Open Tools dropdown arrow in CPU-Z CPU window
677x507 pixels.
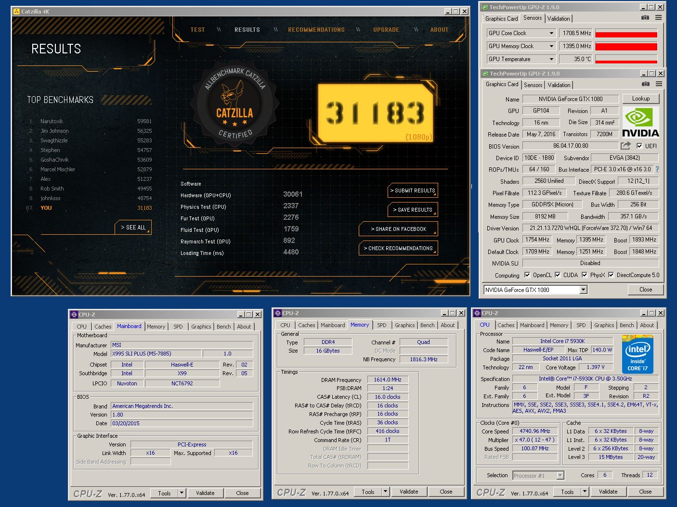(x=585, y=492)
